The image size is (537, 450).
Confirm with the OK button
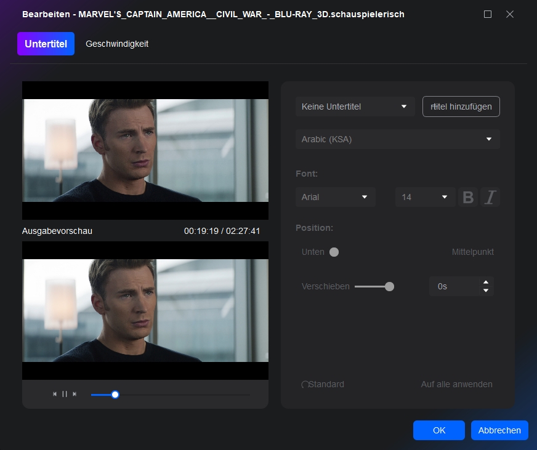coord(439,430)
